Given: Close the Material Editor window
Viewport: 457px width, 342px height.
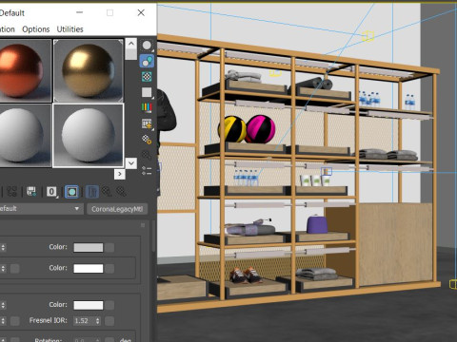Looking at the screenshot, I should (x=141, y=12).
